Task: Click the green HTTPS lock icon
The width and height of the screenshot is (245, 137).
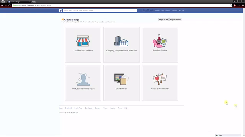Action: [14, 5]
